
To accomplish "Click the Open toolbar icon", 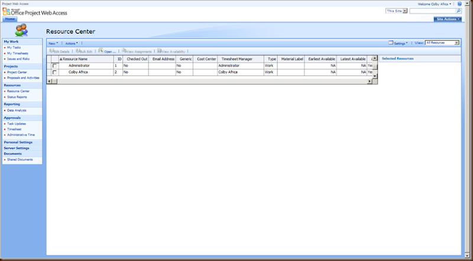I will [x=101, y=51].
